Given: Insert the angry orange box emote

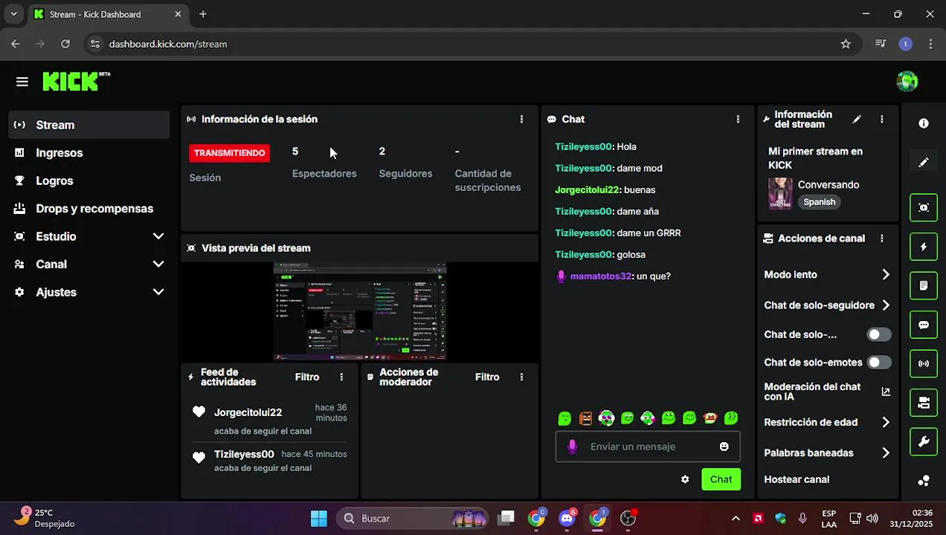Looking at the screenshot, I should [585, 418].
